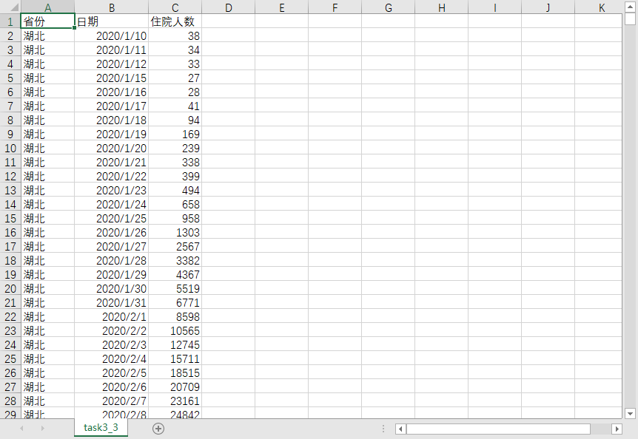Select the cell with value 958
This screenshot has width=638, height=439.
tap(175, 218)
